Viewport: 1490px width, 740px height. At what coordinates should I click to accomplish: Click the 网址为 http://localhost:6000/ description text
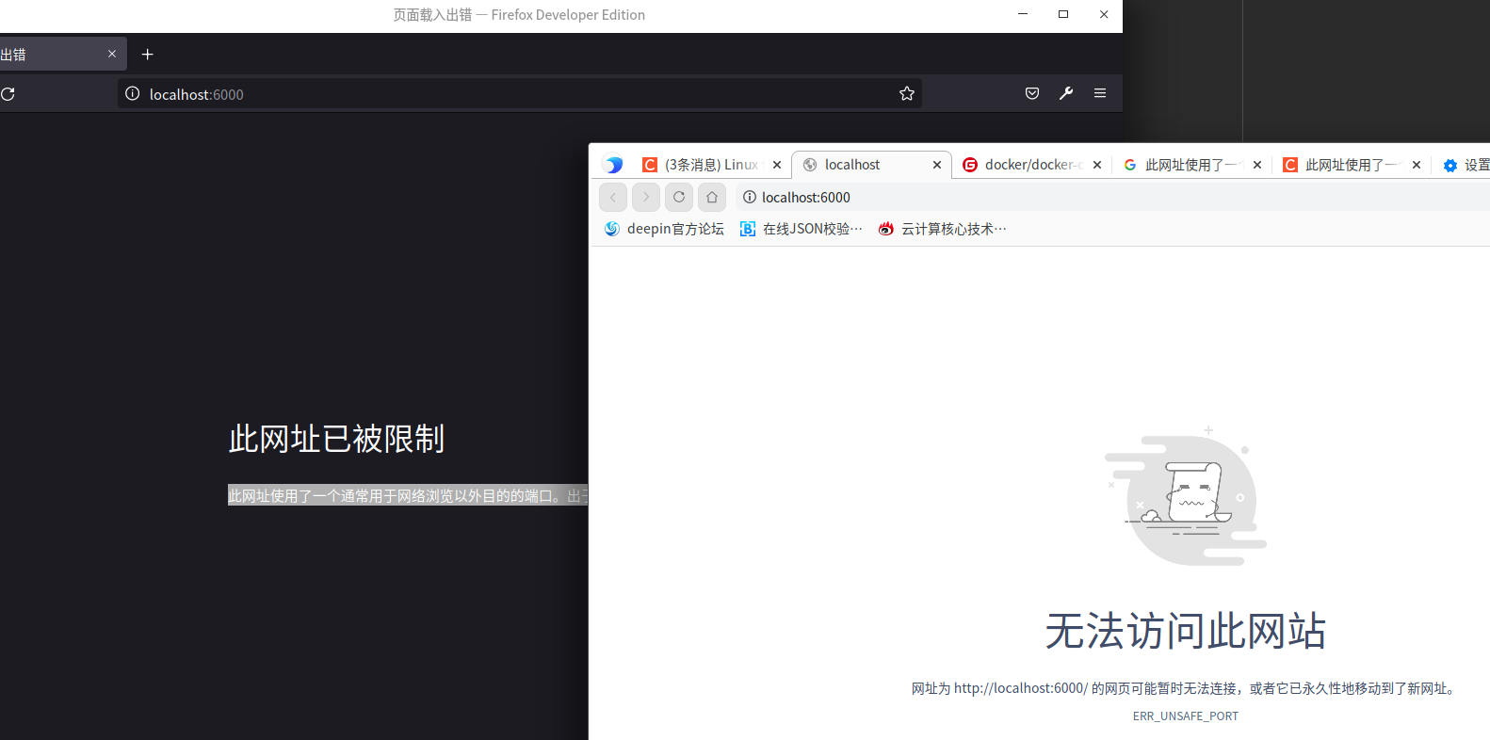click(1186, 688)
